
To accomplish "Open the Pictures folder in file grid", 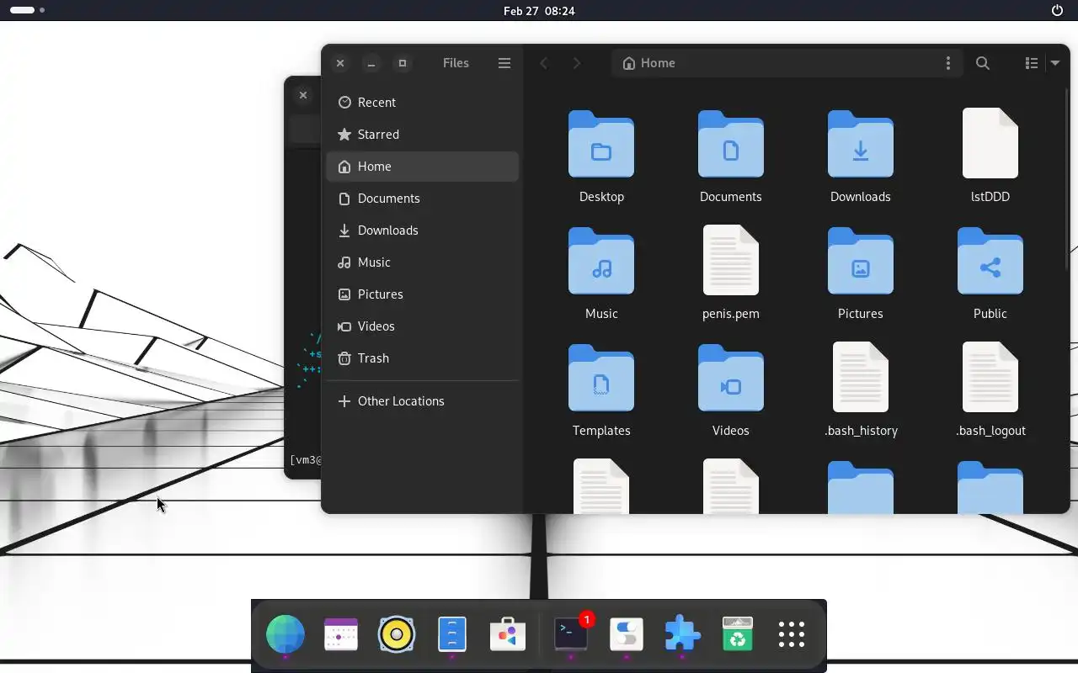I will point(860,261).
